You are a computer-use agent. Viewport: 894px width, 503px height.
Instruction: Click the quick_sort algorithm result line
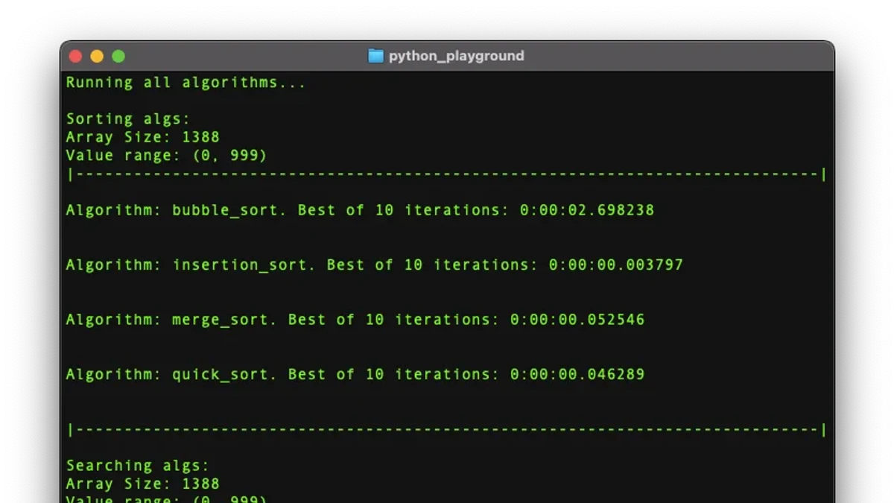point(355,374)
